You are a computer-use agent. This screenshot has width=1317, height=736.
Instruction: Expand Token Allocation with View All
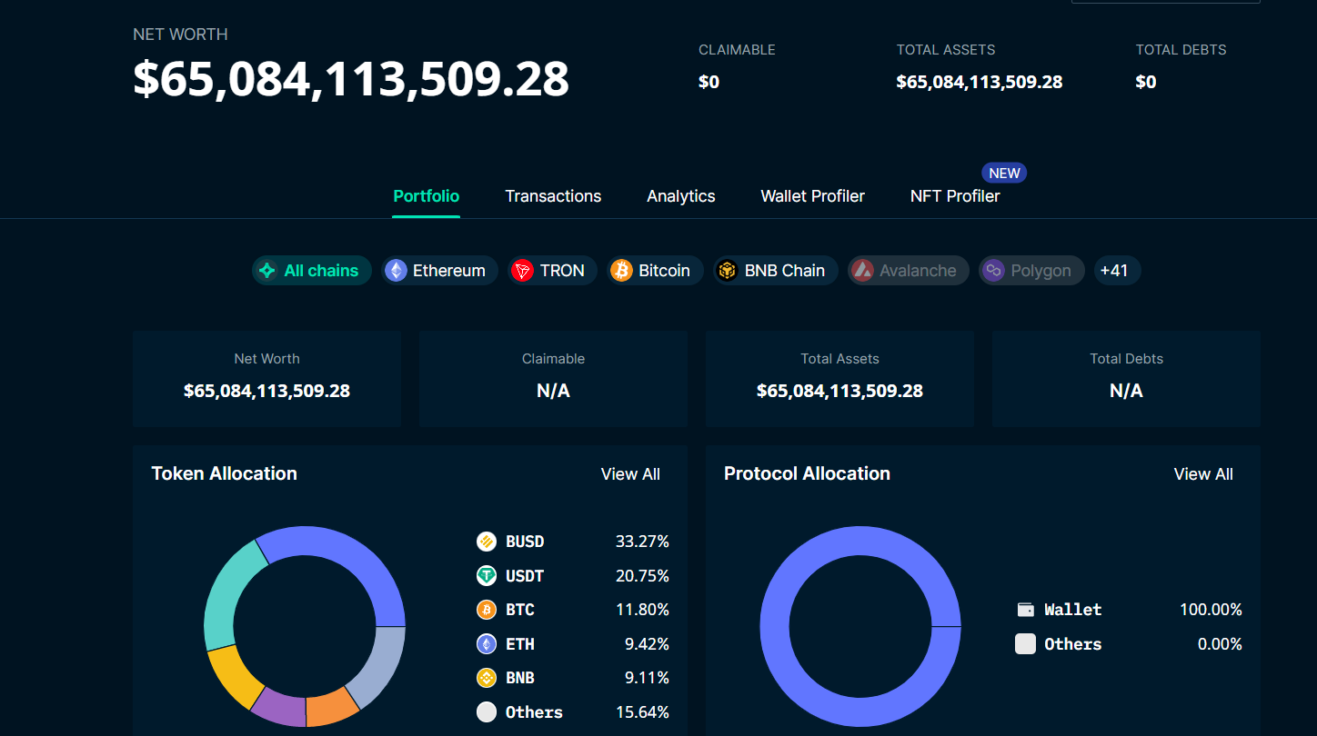click(630, 474)
